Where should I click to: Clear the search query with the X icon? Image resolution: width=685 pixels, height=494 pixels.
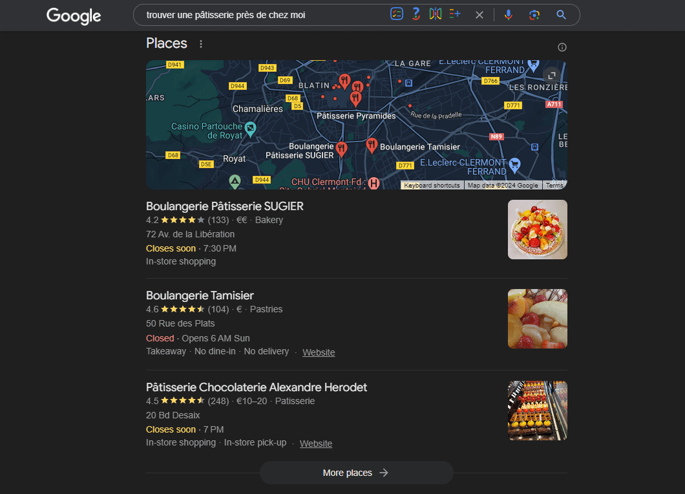coord(479,14)
